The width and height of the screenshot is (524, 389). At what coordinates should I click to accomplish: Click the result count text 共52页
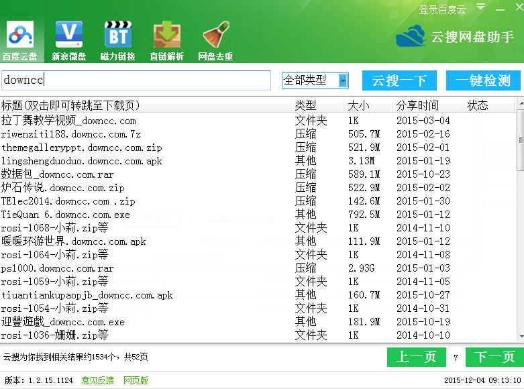tap(136, 357)
